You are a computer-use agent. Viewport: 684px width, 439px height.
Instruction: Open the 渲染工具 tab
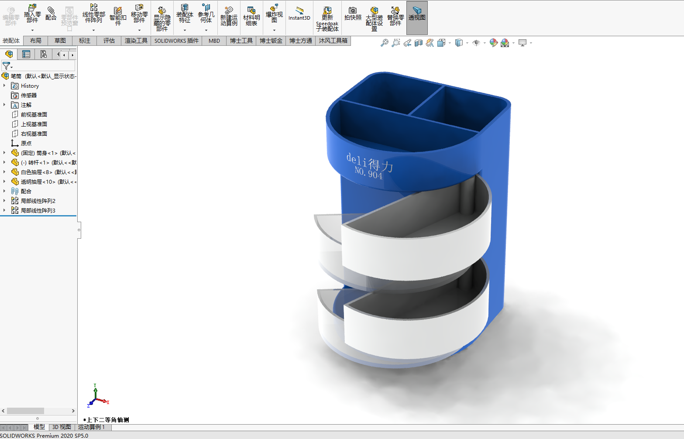point(136,41)
